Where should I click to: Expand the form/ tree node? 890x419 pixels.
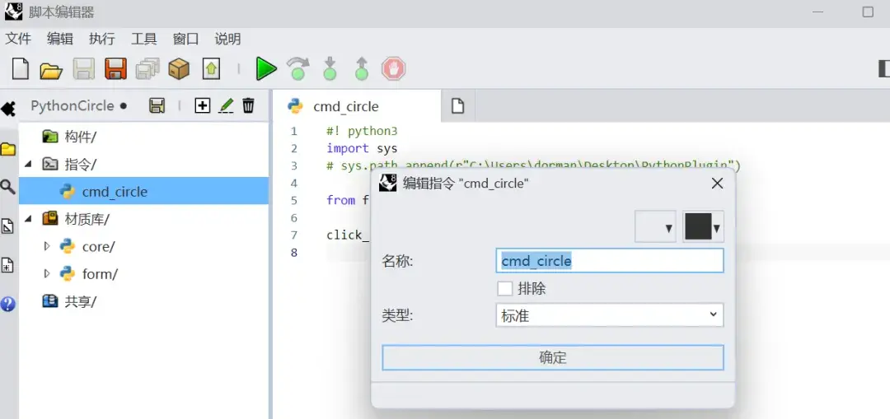pyautogui.click(x=47, y=274)
